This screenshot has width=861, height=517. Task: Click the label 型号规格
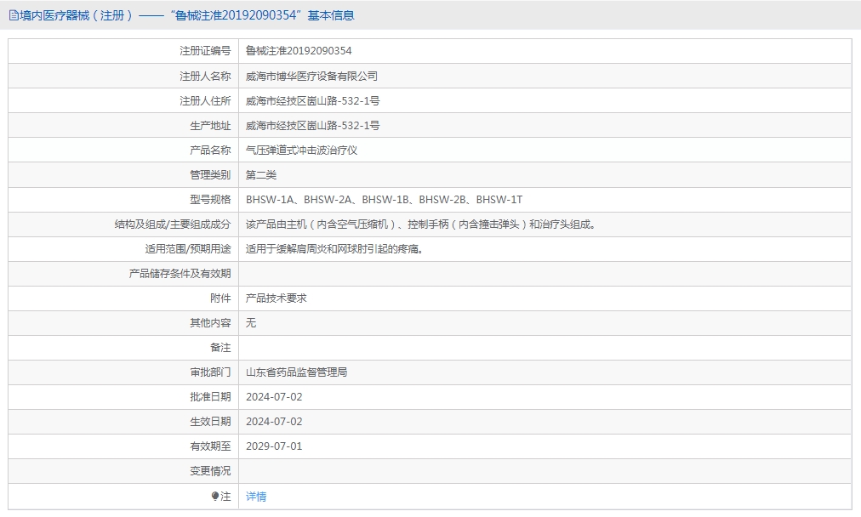point(210,200)
